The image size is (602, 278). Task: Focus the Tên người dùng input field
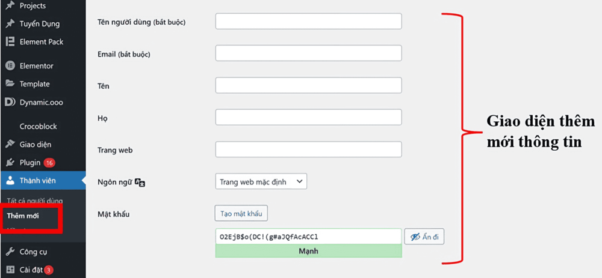pyautogui.click(x=308, y=22)
